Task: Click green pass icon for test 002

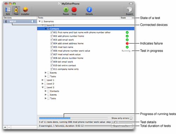Action: point(127,36)
